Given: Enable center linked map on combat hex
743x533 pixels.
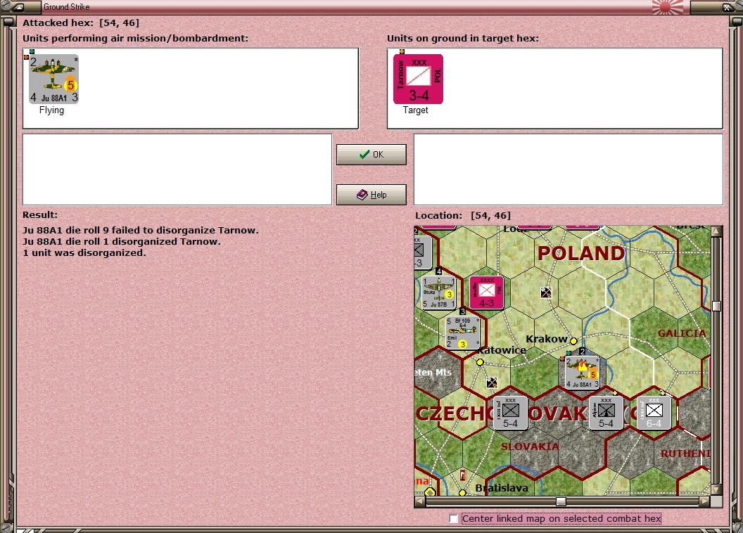Looking at the screenshot, I should click(x=454, y=519).
